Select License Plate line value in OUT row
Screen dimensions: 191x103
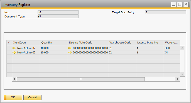click(x=150, y=48)
